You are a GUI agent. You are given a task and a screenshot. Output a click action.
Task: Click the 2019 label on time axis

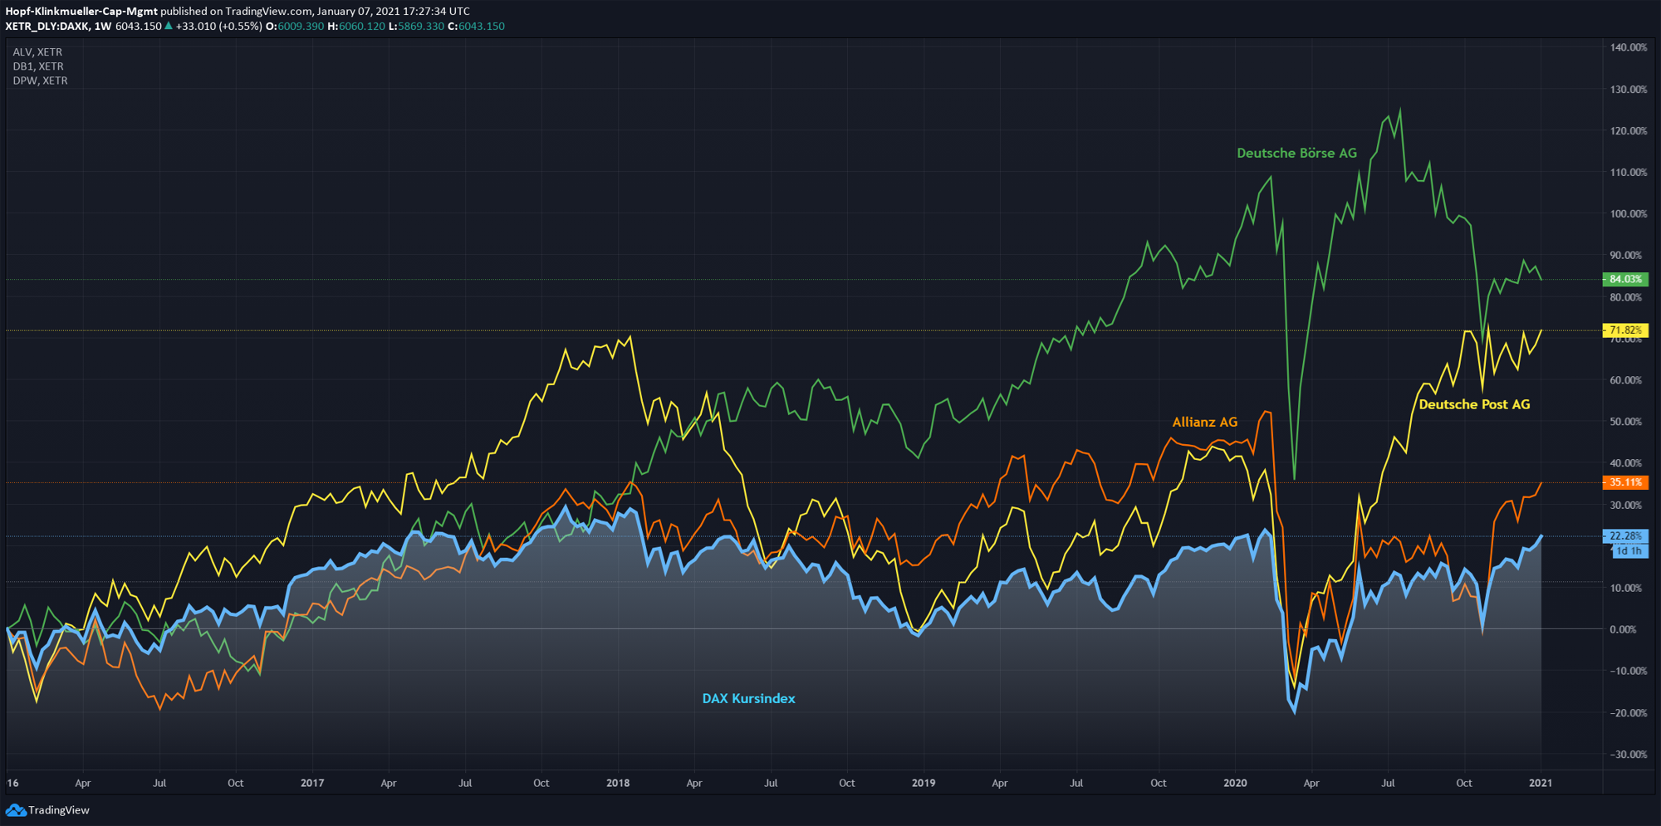(x=924, y=783)
